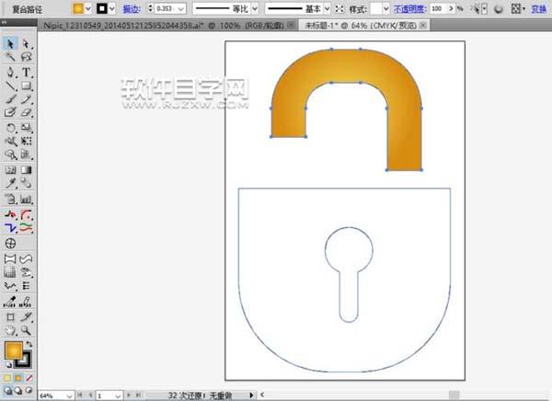Screen dimensions: 552x401
Task: Select the Paintbrush tool
Action: [x=10, y=99]
